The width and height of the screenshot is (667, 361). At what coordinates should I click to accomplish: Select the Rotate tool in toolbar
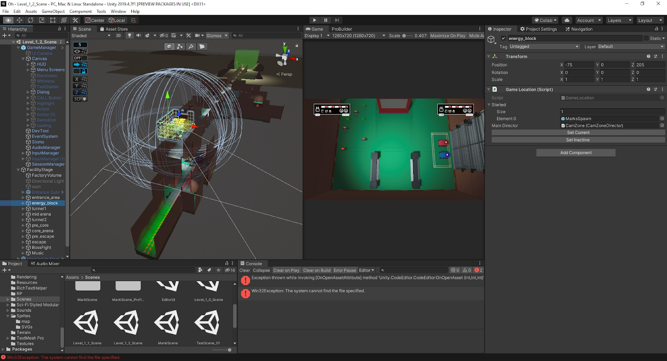pyautogui.click(x=30, y=20)
